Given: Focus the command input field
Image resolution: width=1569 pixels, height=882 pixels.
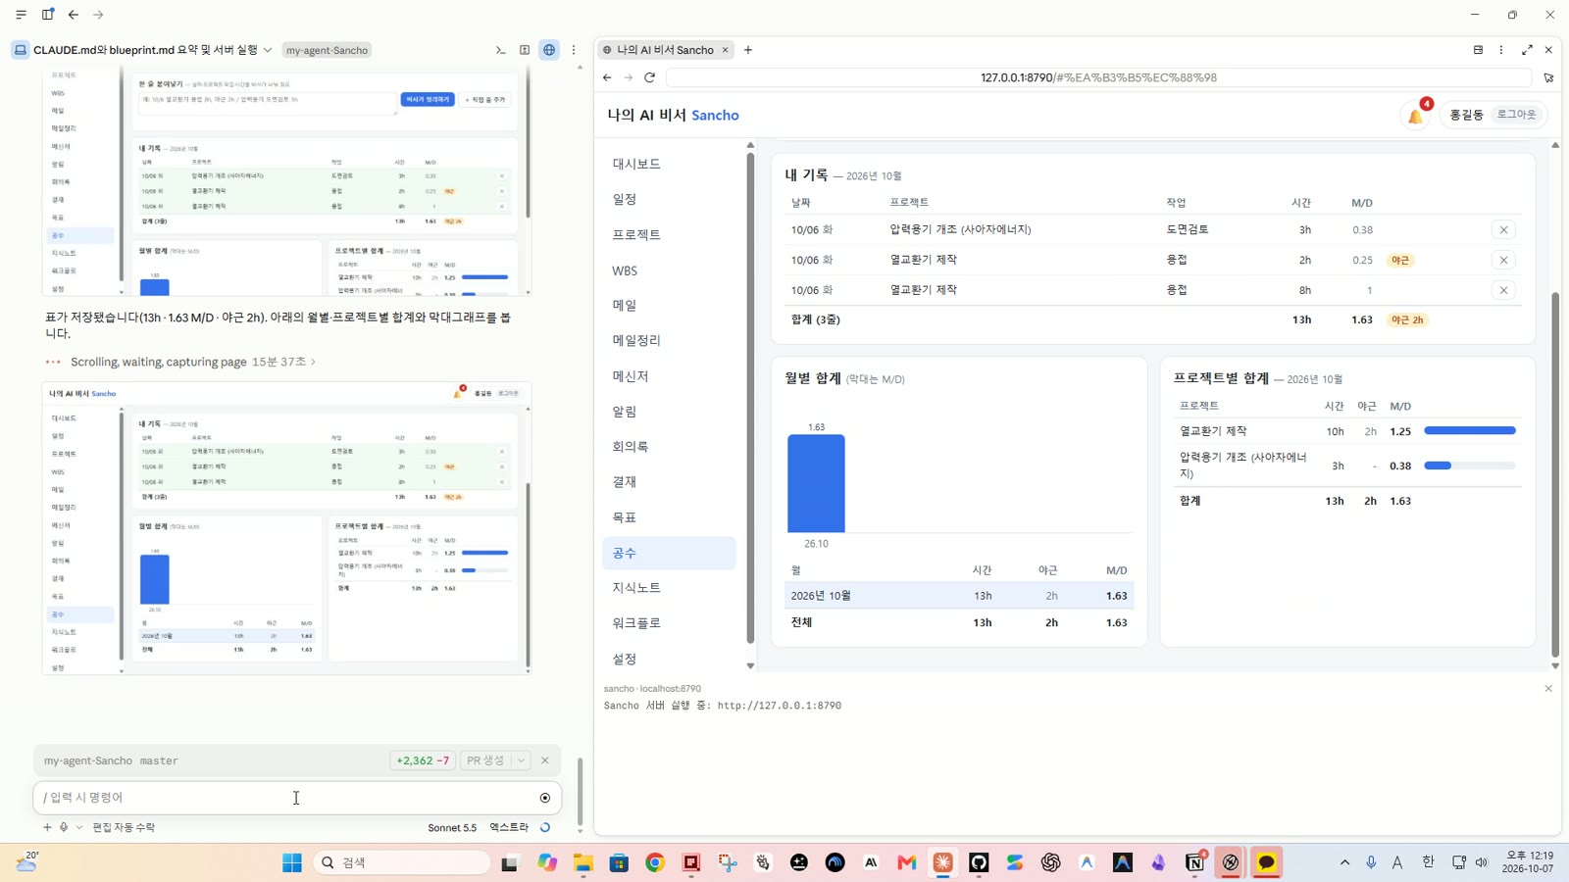Looking at the screenshot, I should [x=284, y=798].
